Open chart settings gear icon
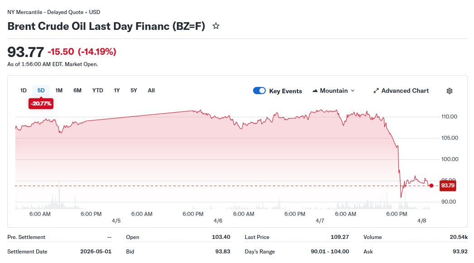This screenshot has height=263, width=474. click(x=450, y=91)
